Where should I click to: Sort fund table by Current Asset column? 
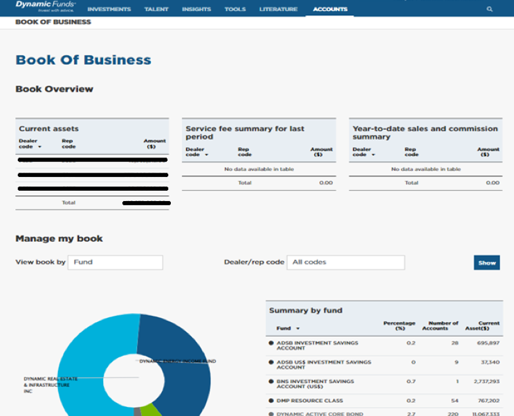(483, 325)
